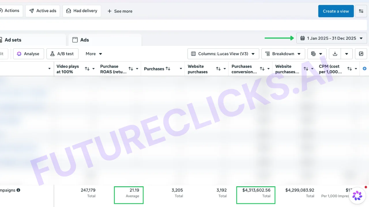The width and height of the screenshot is (369, 207).
Task: Start an A/B test
Action: point(62,54)
